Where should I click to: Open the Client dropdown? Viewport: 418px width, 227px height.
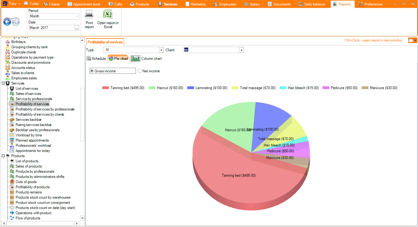[241, 50]
